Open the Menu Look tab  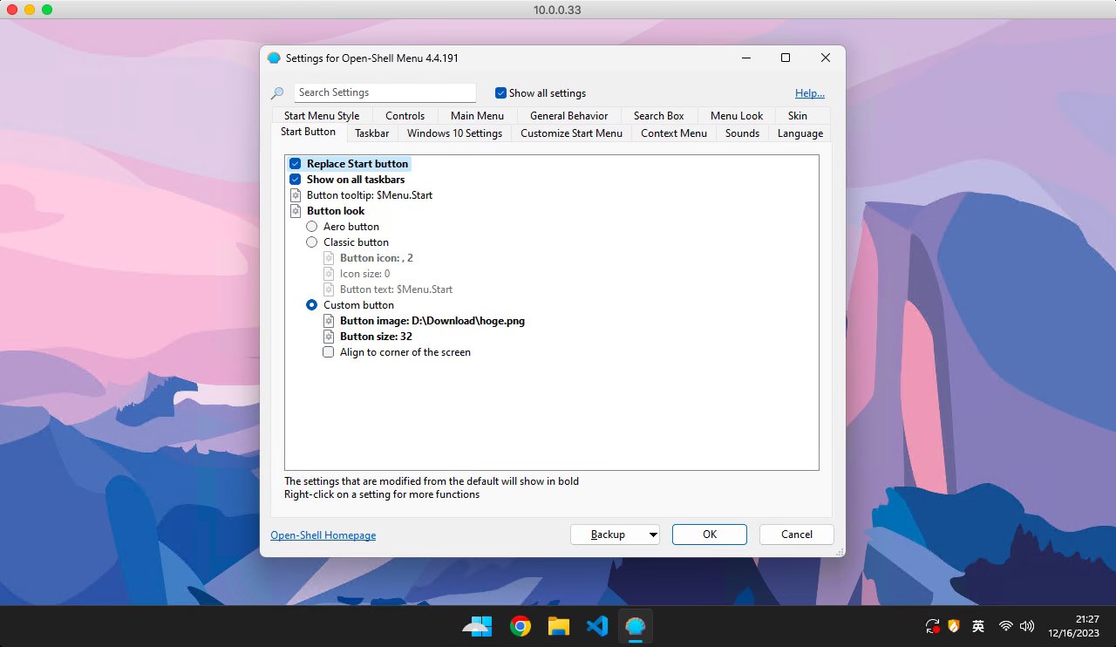[737, 116]
